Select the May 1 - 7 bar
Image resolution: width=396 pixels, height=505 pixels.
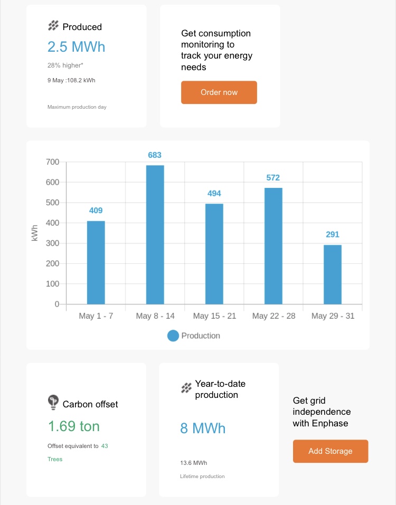(96, 262)
